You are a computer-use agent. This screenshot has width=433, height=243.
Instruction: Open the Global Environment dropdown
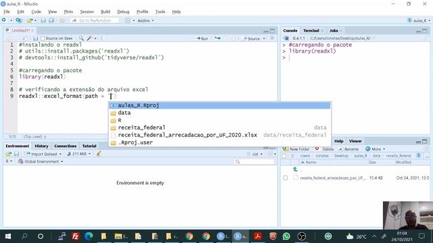pyautogui.click(x=41, y=161)
